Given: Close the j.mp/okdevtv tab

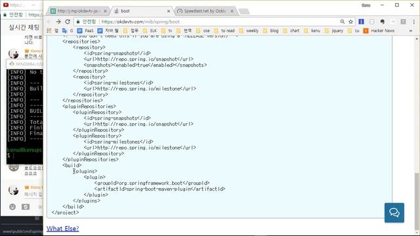Looking at the screenshot, I should (105, 11).
